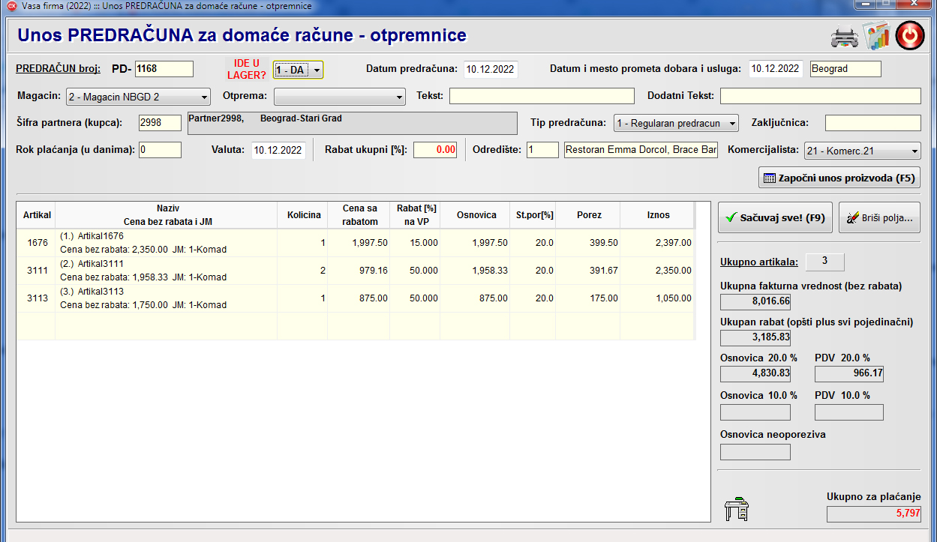The height and width of the screenshot is (542, 937).
Task: Focus the Tekst input field
Action: pyautogui.click(x=542, y=96)
